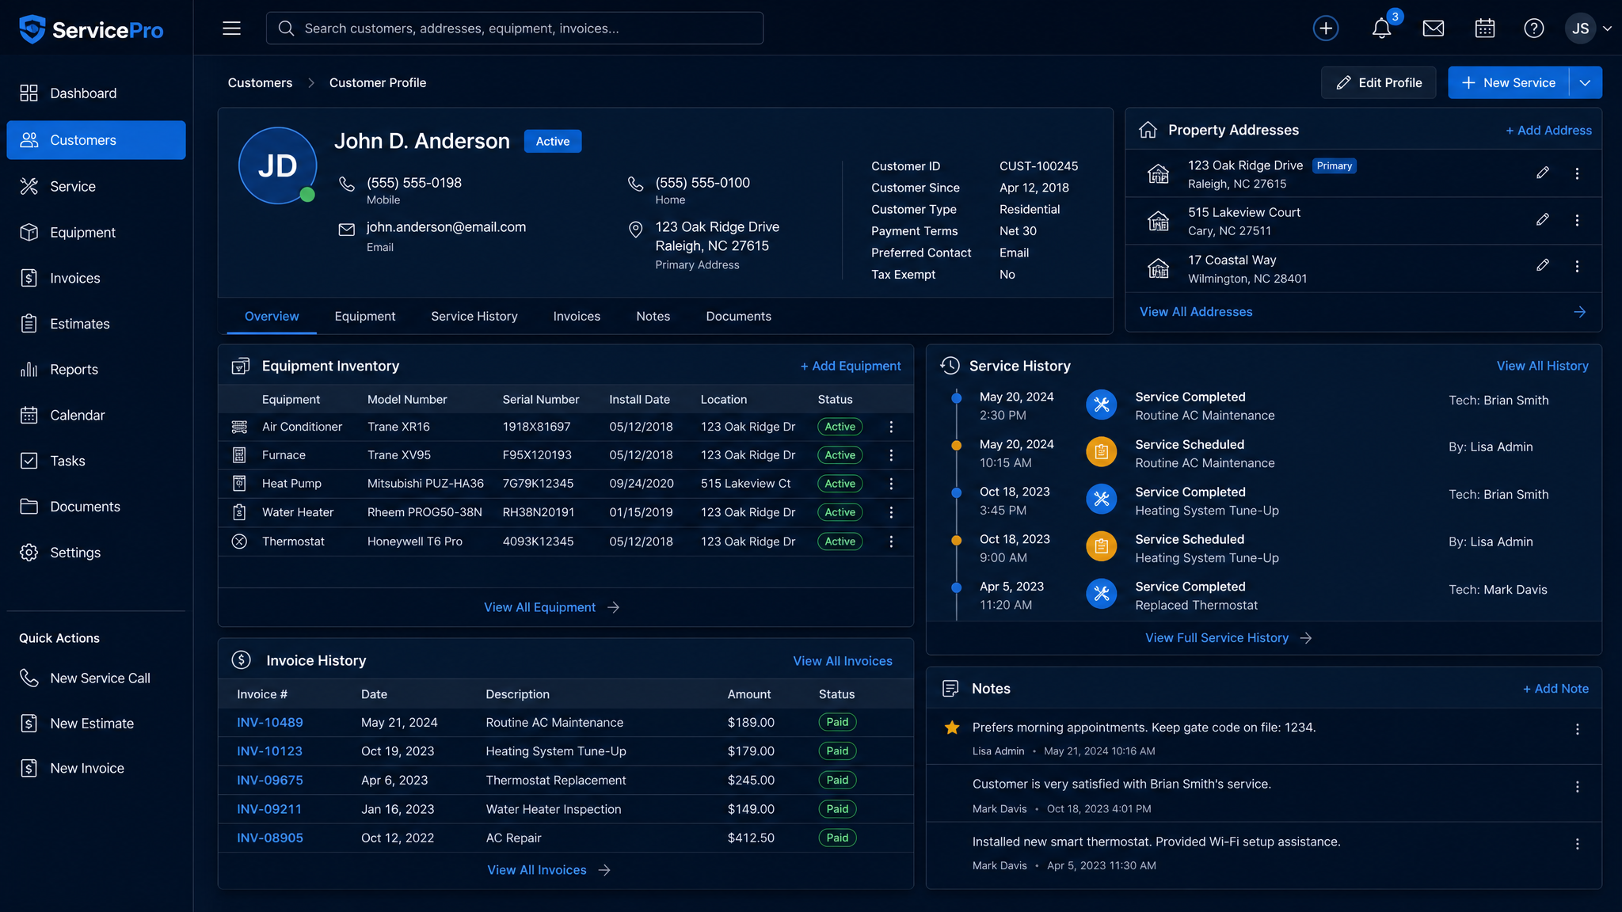Click the Add Address link
Viewport: 1622px width, 912px height.
[1548, 130]
